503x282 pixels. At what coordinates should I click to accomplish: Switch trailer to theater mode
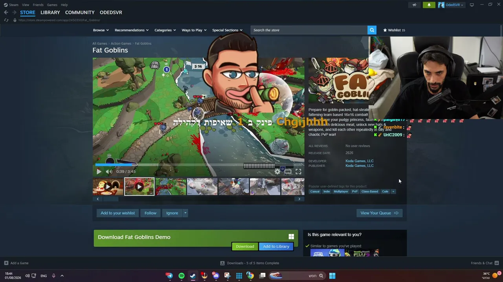tap(288, 171)
